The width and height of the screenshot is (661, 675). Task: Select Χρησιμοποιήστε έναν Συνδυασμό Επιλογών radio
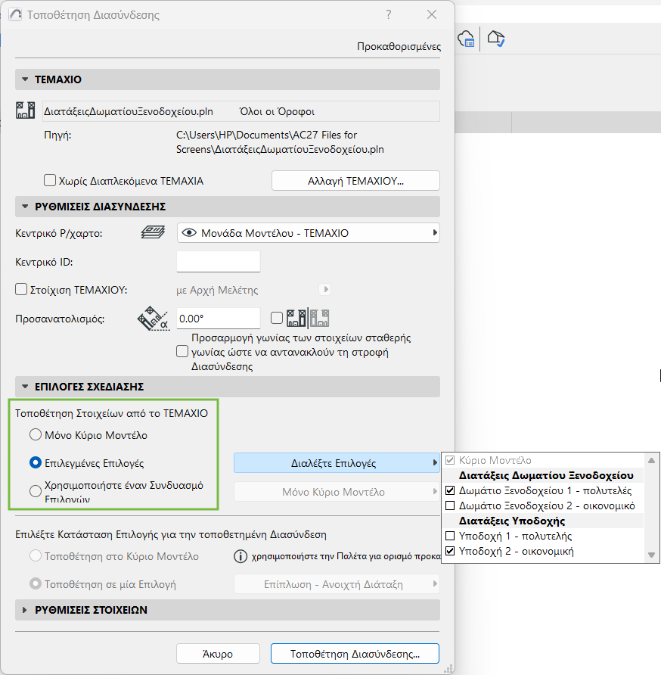coord(36,491)
